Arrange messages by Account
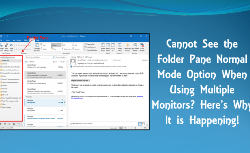 pos(76,49)
